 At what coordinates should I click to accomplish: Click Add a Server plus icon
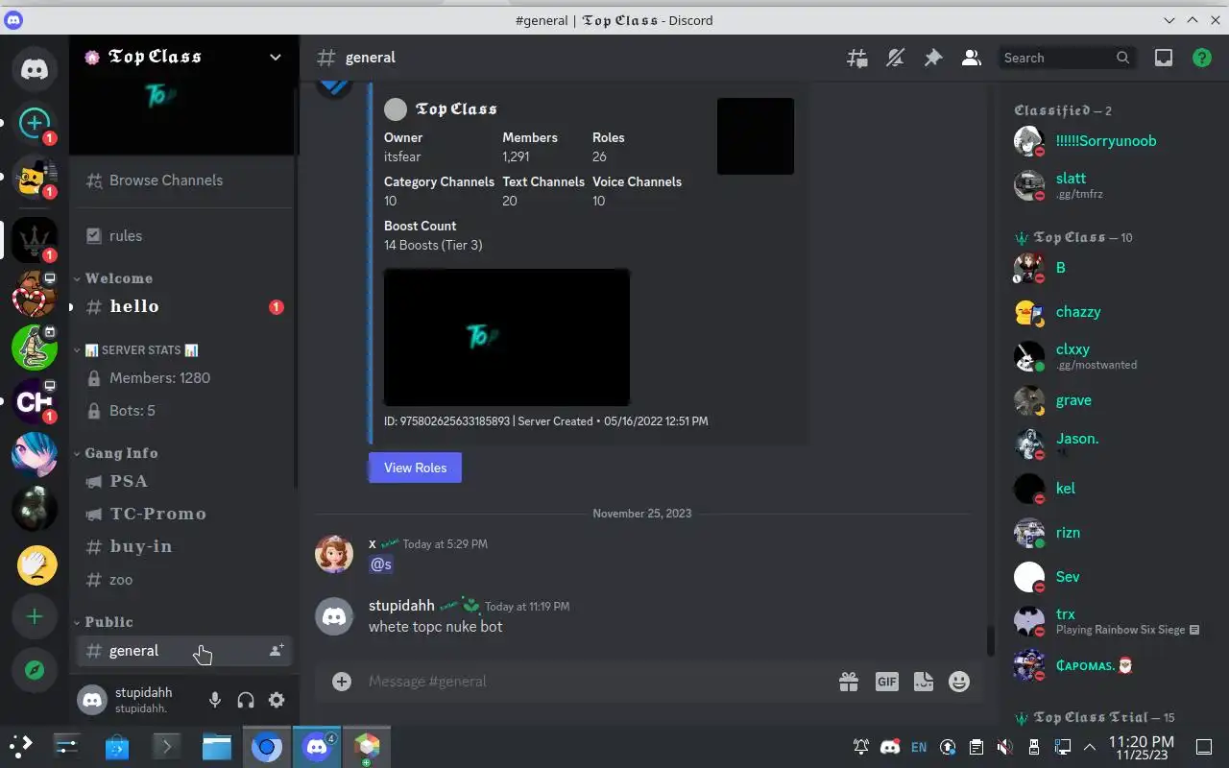coord(35,616)
